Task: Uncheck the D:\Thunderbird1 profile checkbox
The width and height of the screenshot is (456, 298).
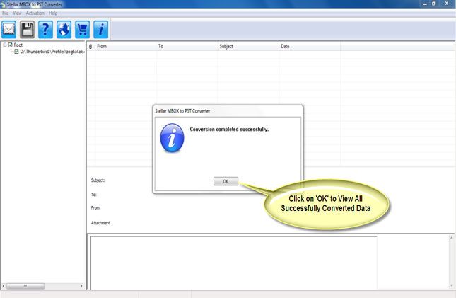Action: pos(16,52)
